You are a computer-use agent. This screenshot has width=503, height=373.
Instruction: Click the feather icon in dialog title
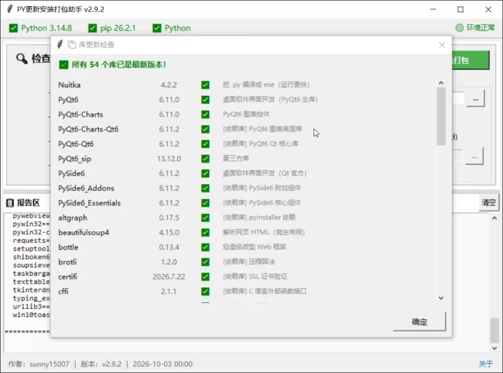coord(60,45)
